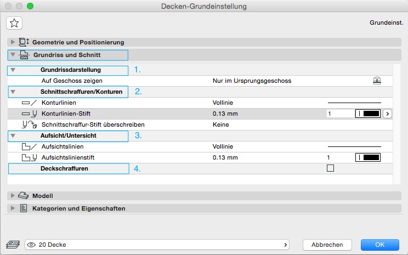The height and width of the screenshot is (255, 408).
Task: Click the favorites star icon
Action: (14, 22)
